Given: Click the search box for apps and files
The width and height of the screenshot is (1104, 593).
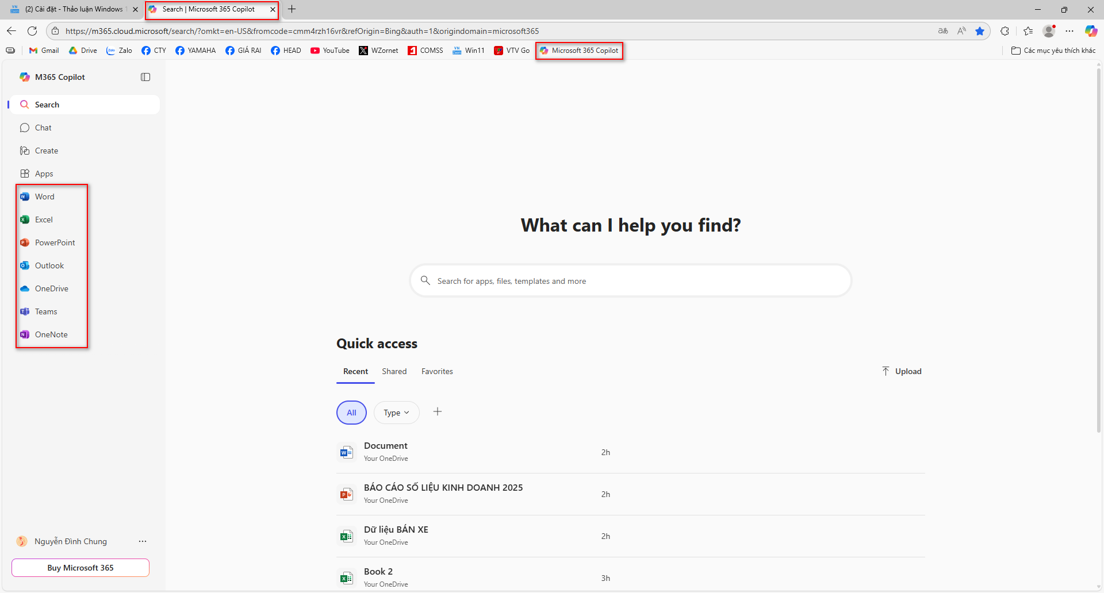Looking at the screenshot, I should [631, 281].
